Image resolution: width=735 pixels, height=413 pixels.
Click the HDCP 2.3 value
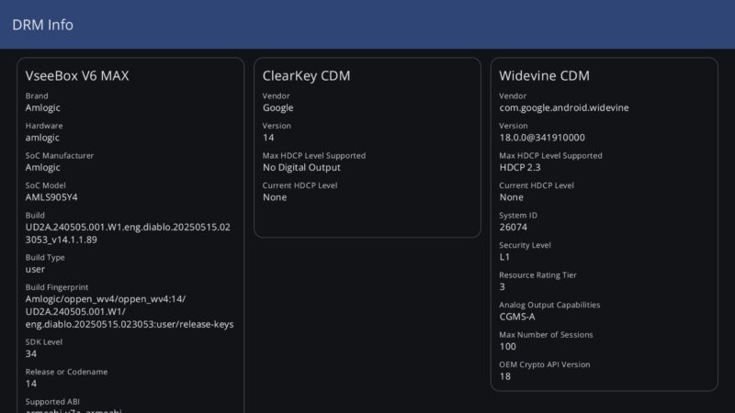pyautogui.click(x=520, y=168)
